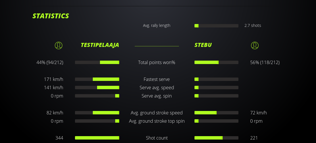Click the 56% (118/212) value

pyautogui.click(x=265, y=62)
